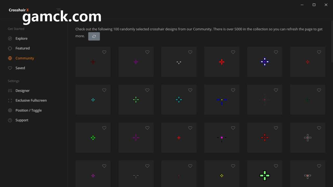Viewport: 333px width, 187px height.
Task: Pick the thin light green crosshair with center dot
Action: (x=136, y=100)
